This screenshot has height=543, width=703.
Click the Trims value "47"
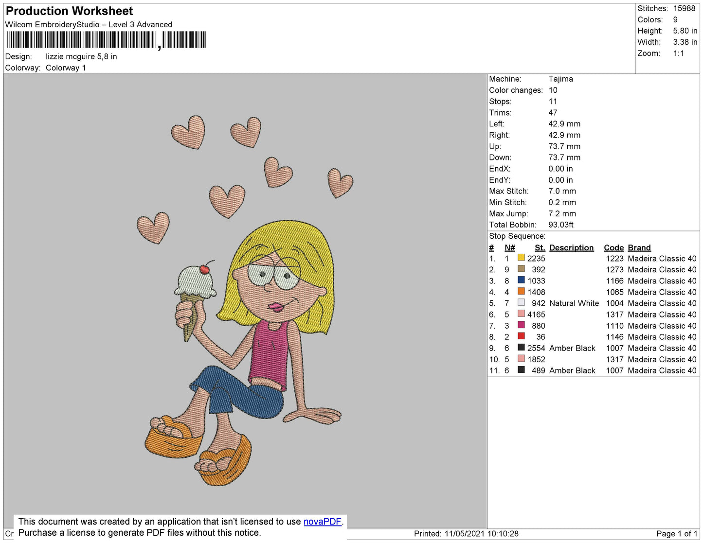(553, 112)
